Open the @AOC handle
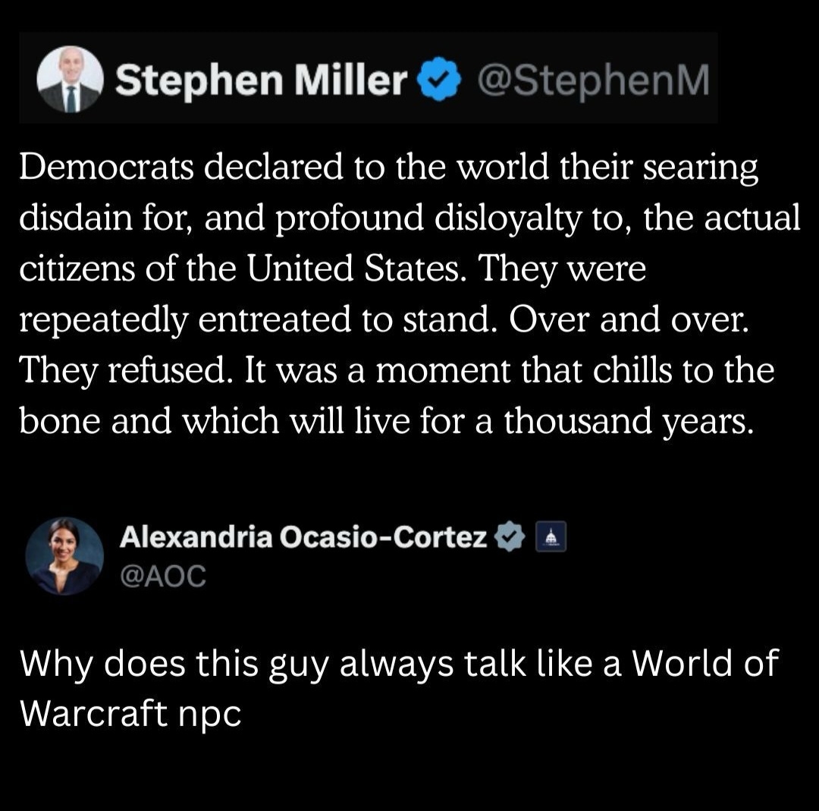This screenshot has width=819, height=811. [x=162, y=576]
